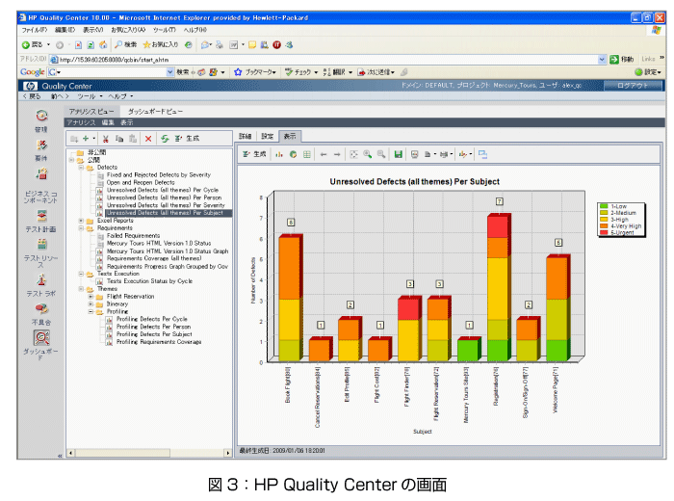Click the green refresh icon in tree toolbar
The height and width of the screenshot is (501, 674).
(x=165, y=139)
